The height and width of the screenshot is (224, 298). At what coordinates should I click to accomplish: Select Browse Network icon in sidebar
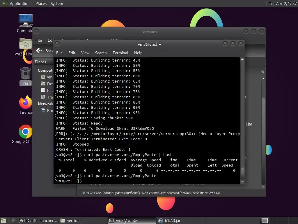[x=43, y=110]
